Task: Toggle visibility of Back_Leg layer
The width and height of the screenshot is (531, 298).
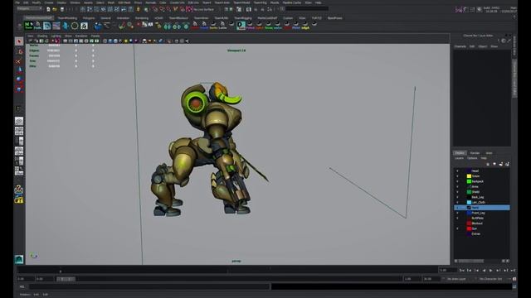Action: (x=457, y=197)
